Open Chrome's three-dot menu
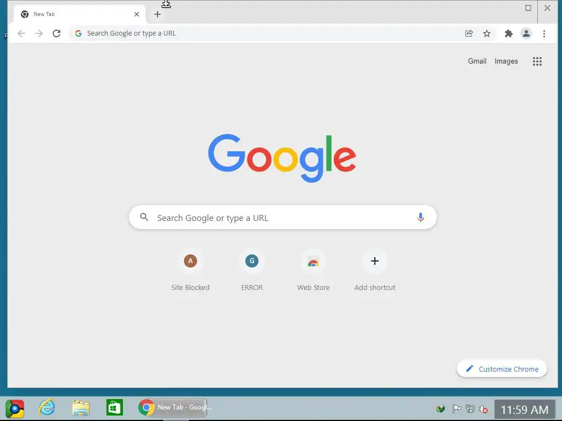This screenshot has width=562, height=421. tap(544, 33)
